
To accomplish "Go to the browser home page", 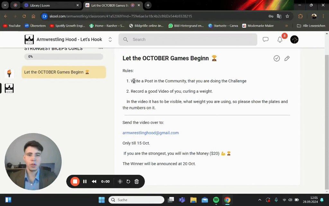I will 33,16.
